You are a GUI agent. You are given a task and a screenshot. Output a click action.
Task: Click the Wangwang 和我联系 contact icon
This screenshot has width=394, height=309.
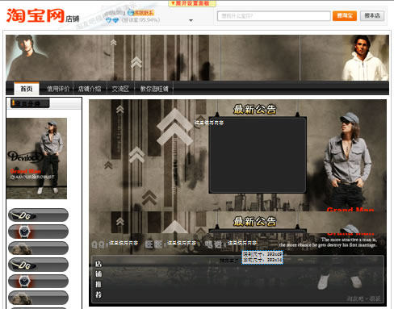[140, 12]
